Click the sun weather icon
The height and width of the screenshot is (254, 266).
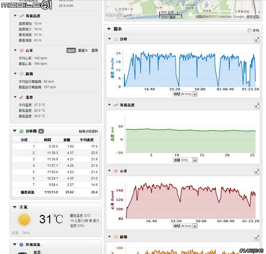24,219
